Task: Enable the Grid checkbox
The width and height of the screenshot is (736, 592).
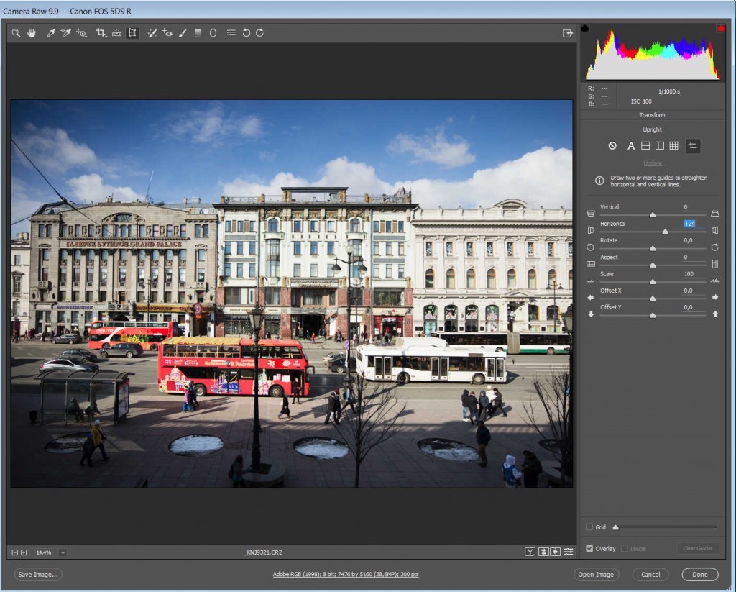Action: click(589, 527)
